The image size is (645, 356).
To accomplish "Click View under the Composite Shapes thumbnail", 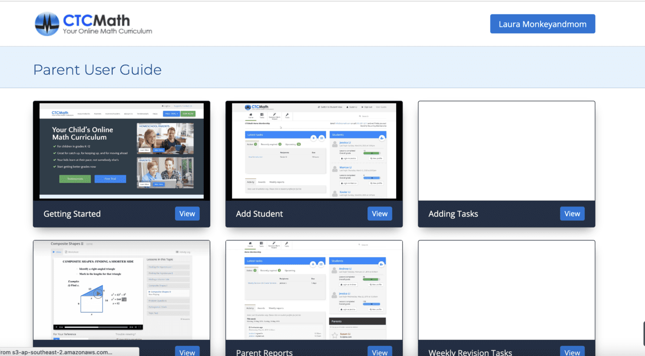I will click(187, 352).
